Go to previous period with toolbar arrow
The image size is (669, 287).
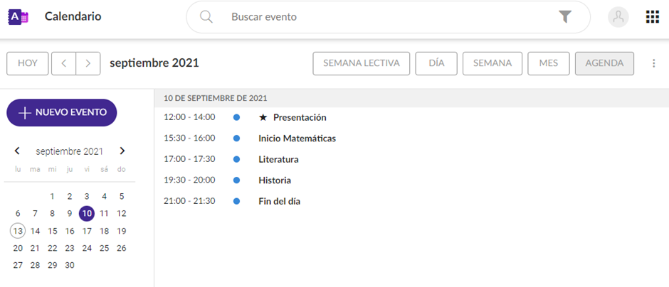pos(64,63)
